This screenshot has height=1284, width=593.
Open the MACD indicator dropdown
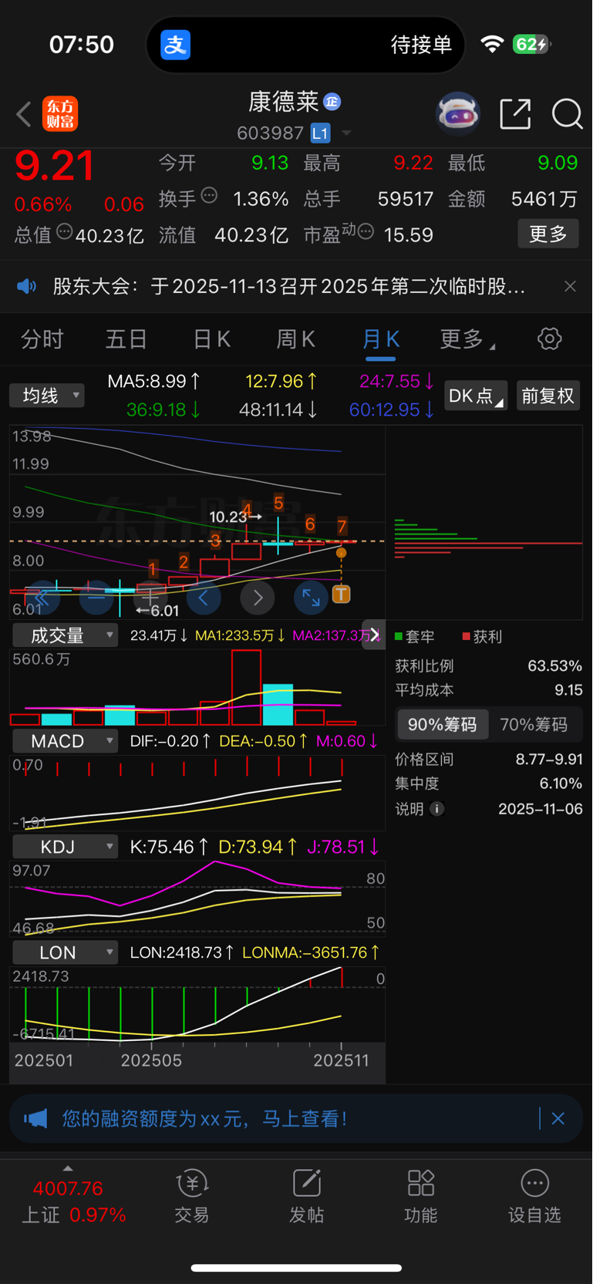pyautogui.click(x=66, y=741)
